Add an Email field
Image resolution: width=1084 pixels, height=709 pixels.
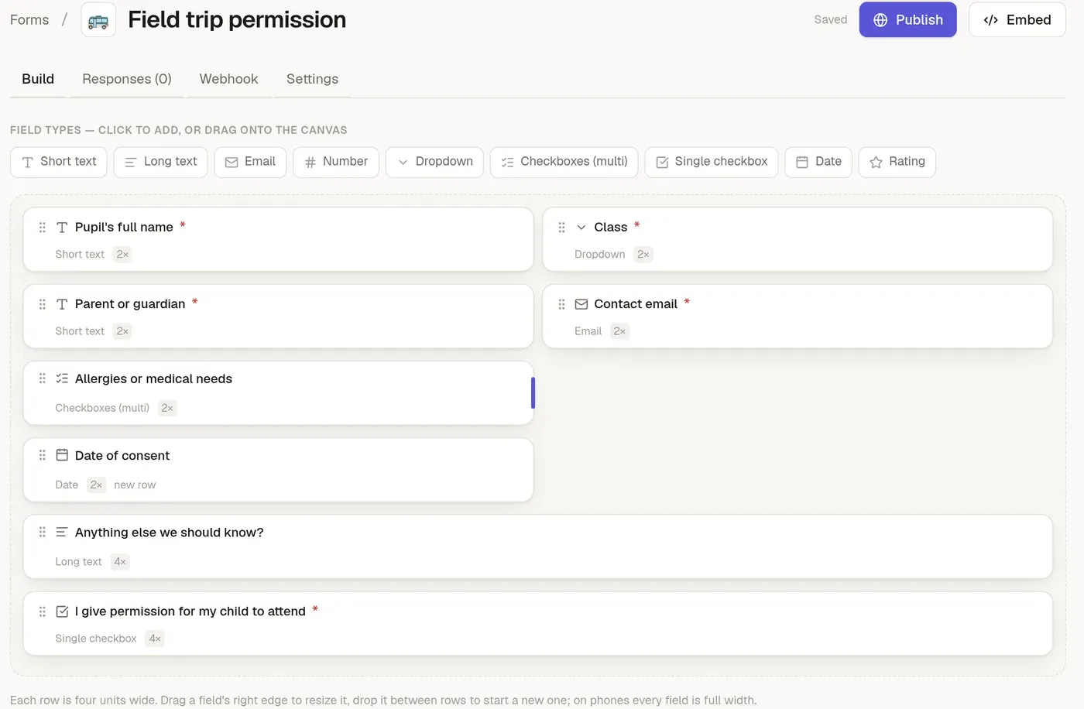(x=250, y=162)
